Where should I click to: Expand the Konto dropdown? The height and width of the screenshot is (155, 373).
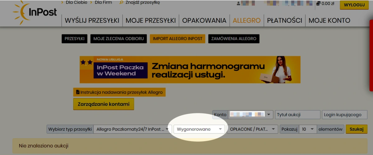coord(250,115)
